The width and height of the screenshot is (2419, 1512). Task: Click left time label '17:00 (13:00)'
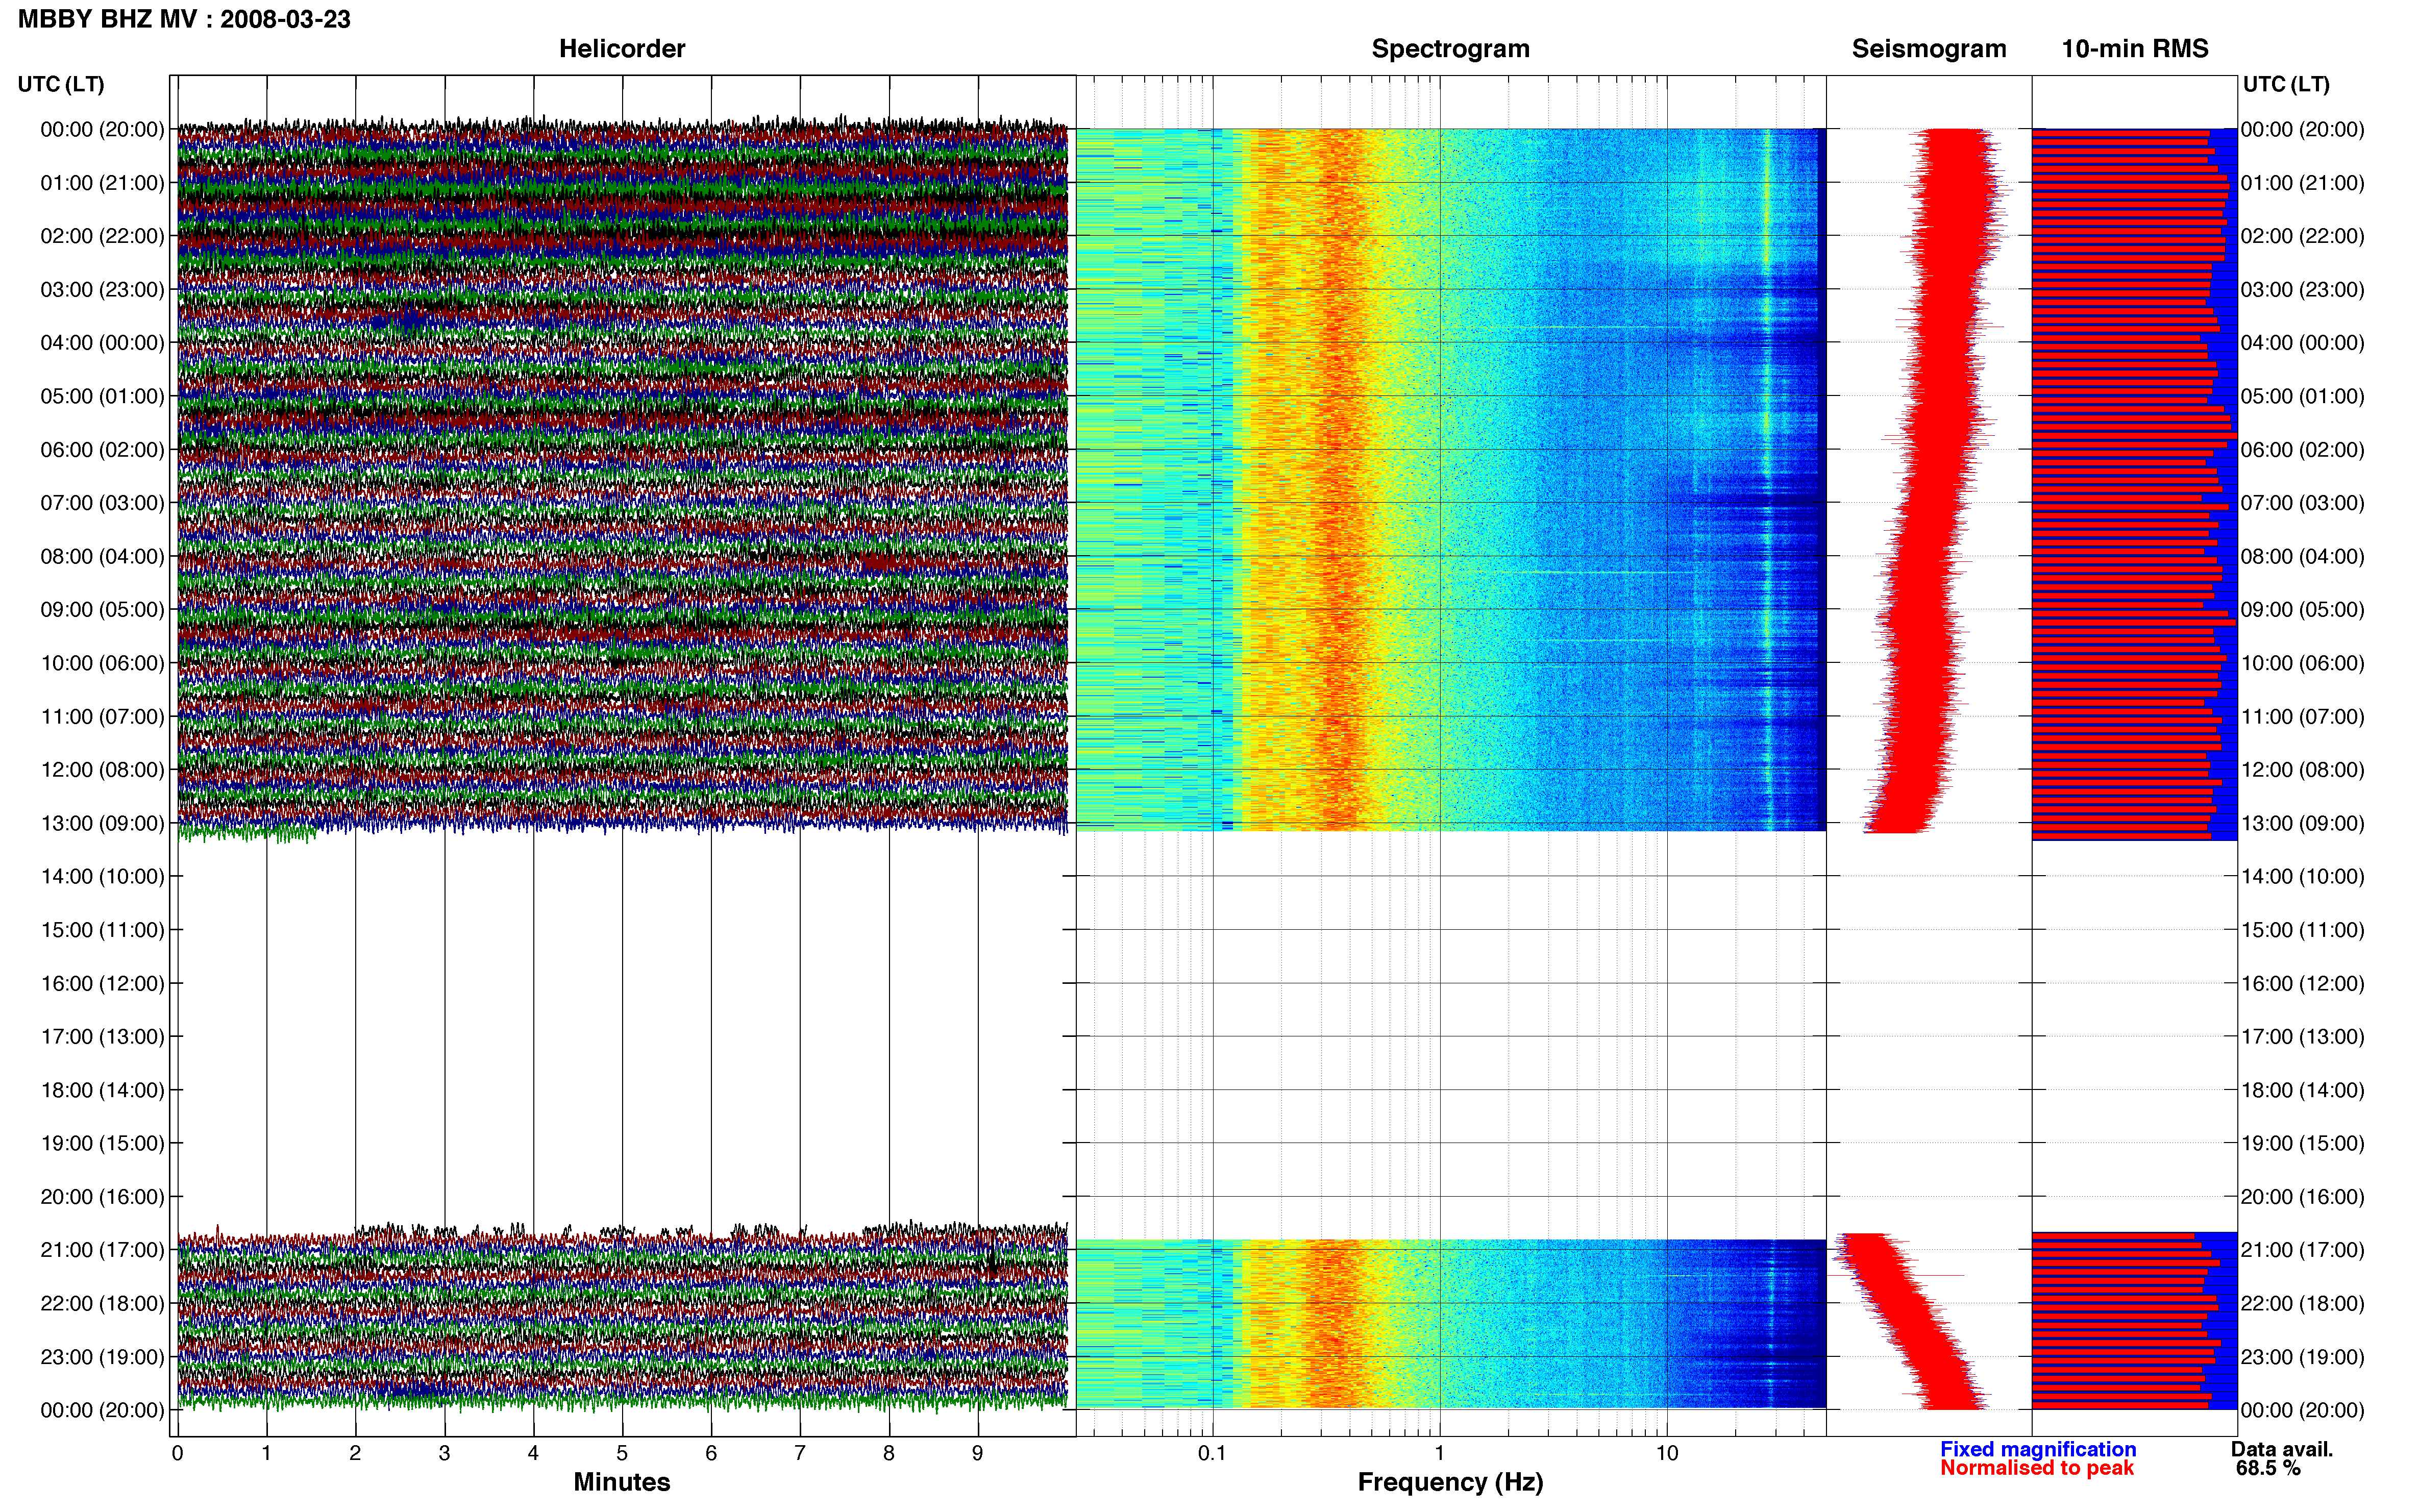103,1037
